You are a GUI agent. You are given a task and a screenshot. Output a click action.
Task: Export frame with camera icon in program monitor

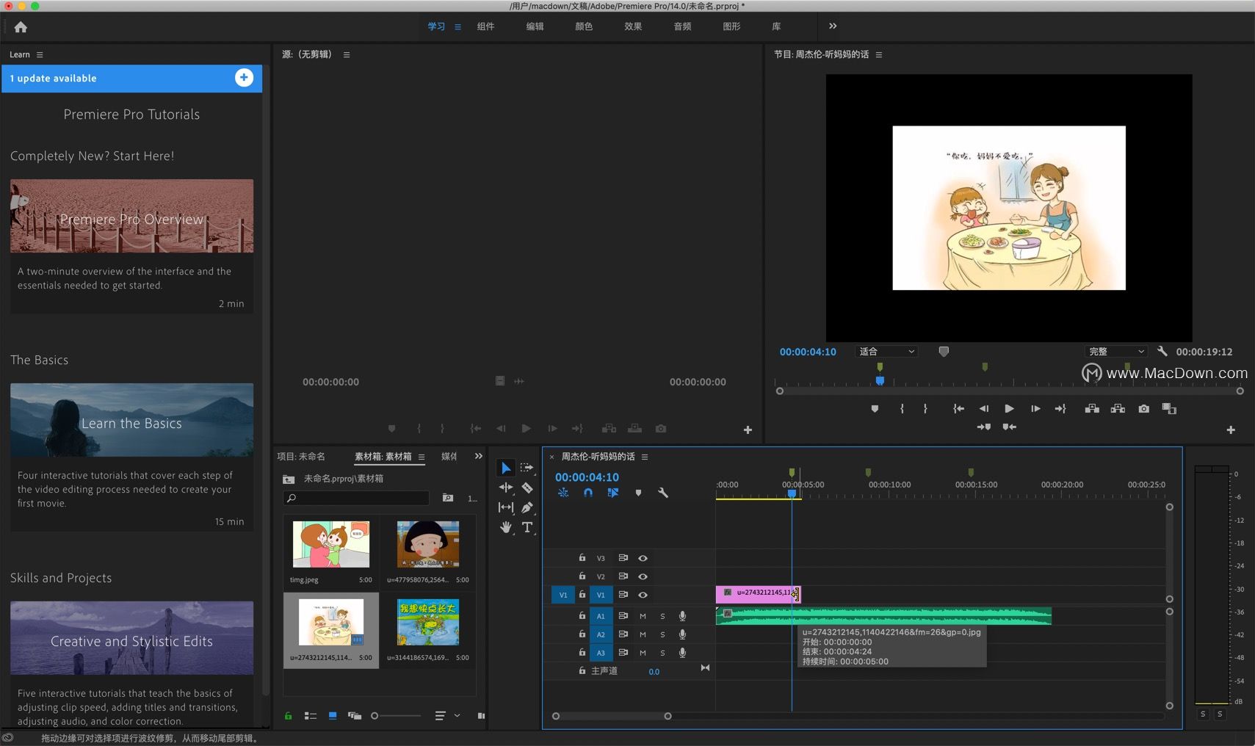click(x=1143, y=409)
